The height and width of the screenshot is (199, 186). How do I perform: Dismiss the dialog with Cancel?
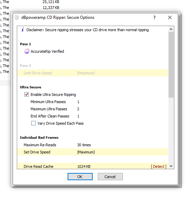click(110, 176)
